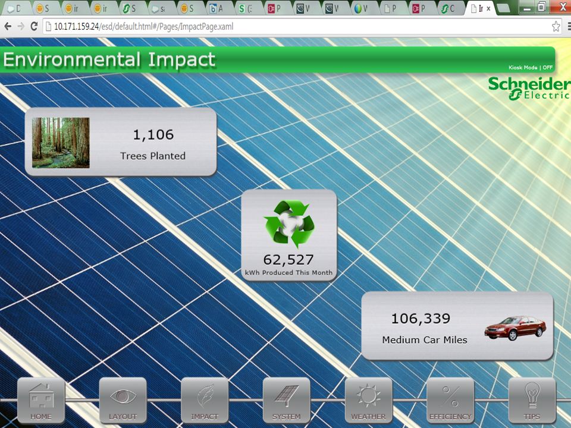571x428 pixels.
Task: Select the IMPACT leaf icon button
Action: pos(205,400)
